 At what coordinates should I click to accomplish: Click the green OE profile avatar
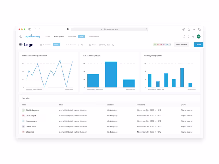tap(198, 37)
